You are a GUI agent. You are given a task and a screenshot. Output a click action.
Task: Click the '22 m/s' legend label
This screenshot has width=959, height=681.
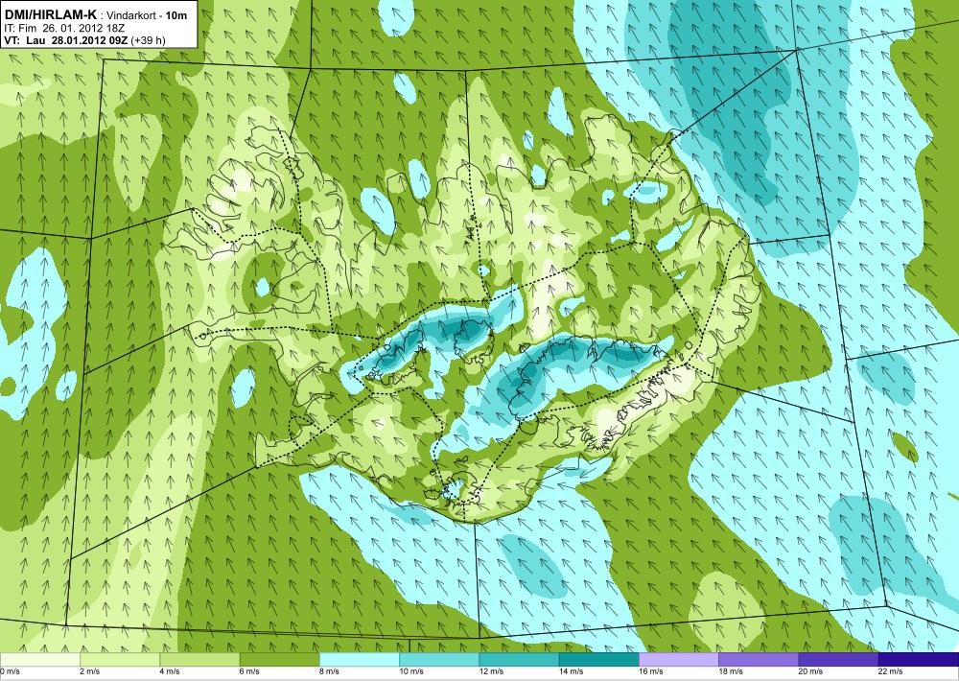coord(891,671)
